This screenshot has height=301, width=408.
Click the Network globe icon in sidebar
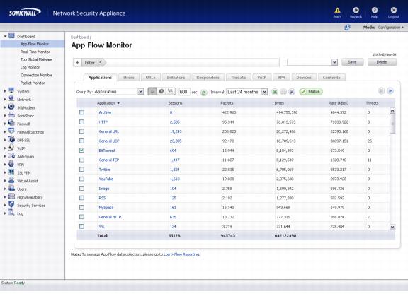pos(11,99)
